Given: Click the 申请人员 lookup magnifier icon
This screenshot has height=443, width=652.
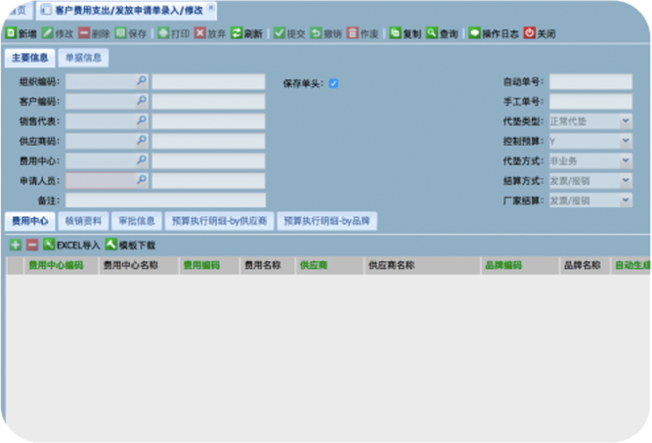Looking at the screenshot, I should 142,181.
